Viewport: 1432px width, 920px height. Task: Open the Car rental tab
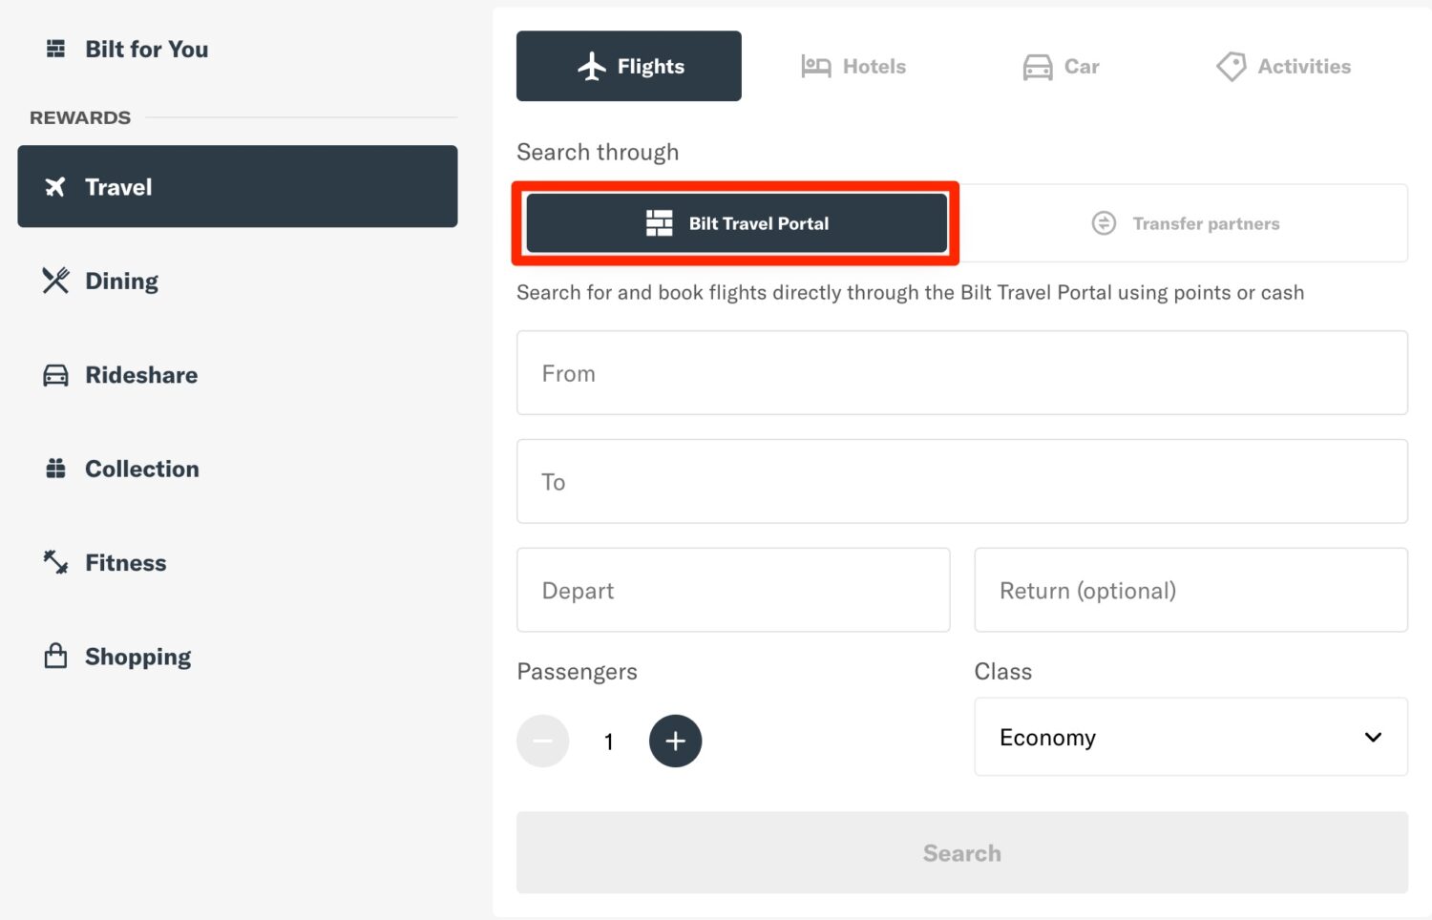(1061, 66)
